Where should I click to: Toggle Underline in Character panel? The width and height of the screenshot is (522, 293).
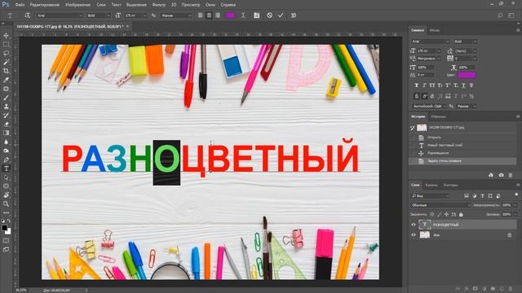pos(463,85)
